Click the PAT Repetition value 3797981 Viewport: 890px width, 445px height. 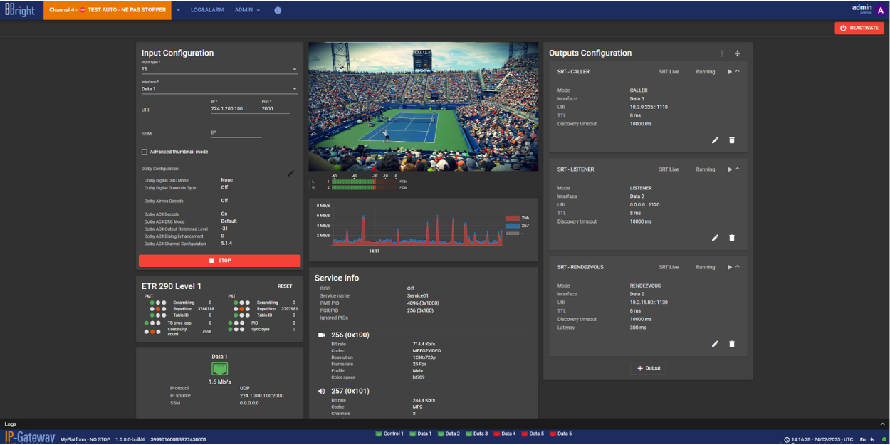(x=289, y=309)
